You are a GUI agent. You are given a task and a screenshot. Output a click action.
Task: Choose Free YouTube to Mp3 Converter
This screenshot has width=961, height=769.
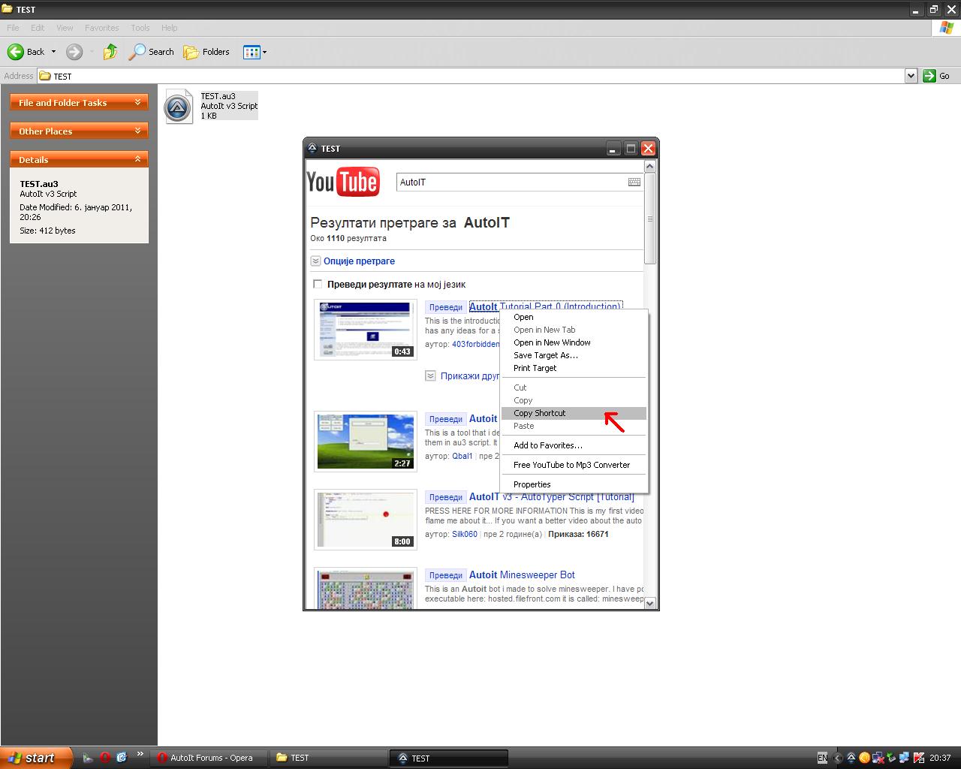571,465
